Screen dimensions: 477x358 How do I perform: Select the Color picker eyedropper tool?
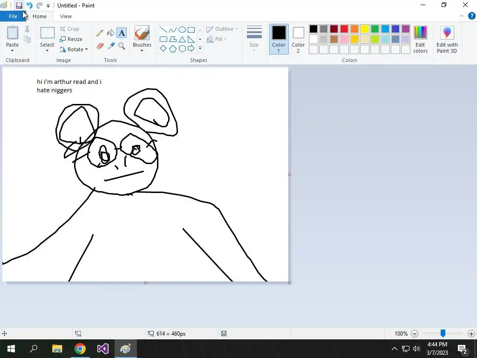pyautogui.click(x=111, y=46)
